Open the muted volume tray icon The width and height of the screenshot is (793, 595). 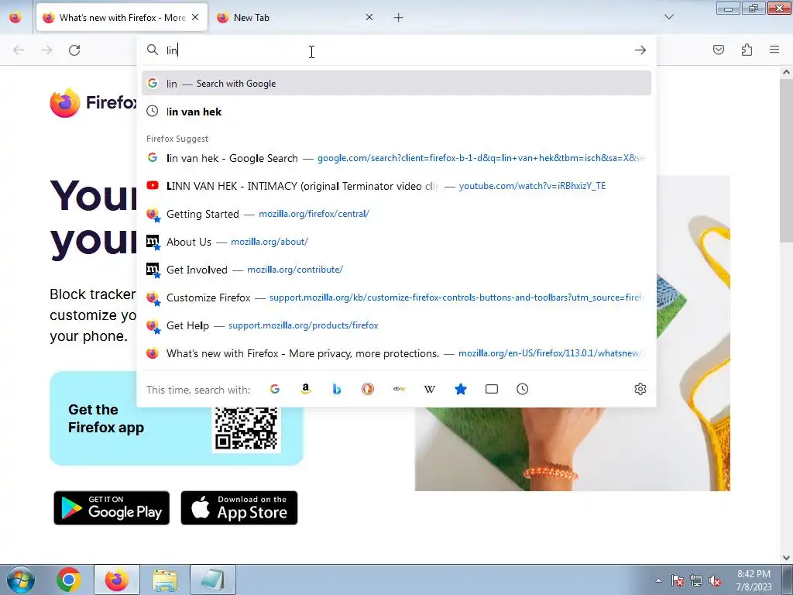tap(715, 581)
